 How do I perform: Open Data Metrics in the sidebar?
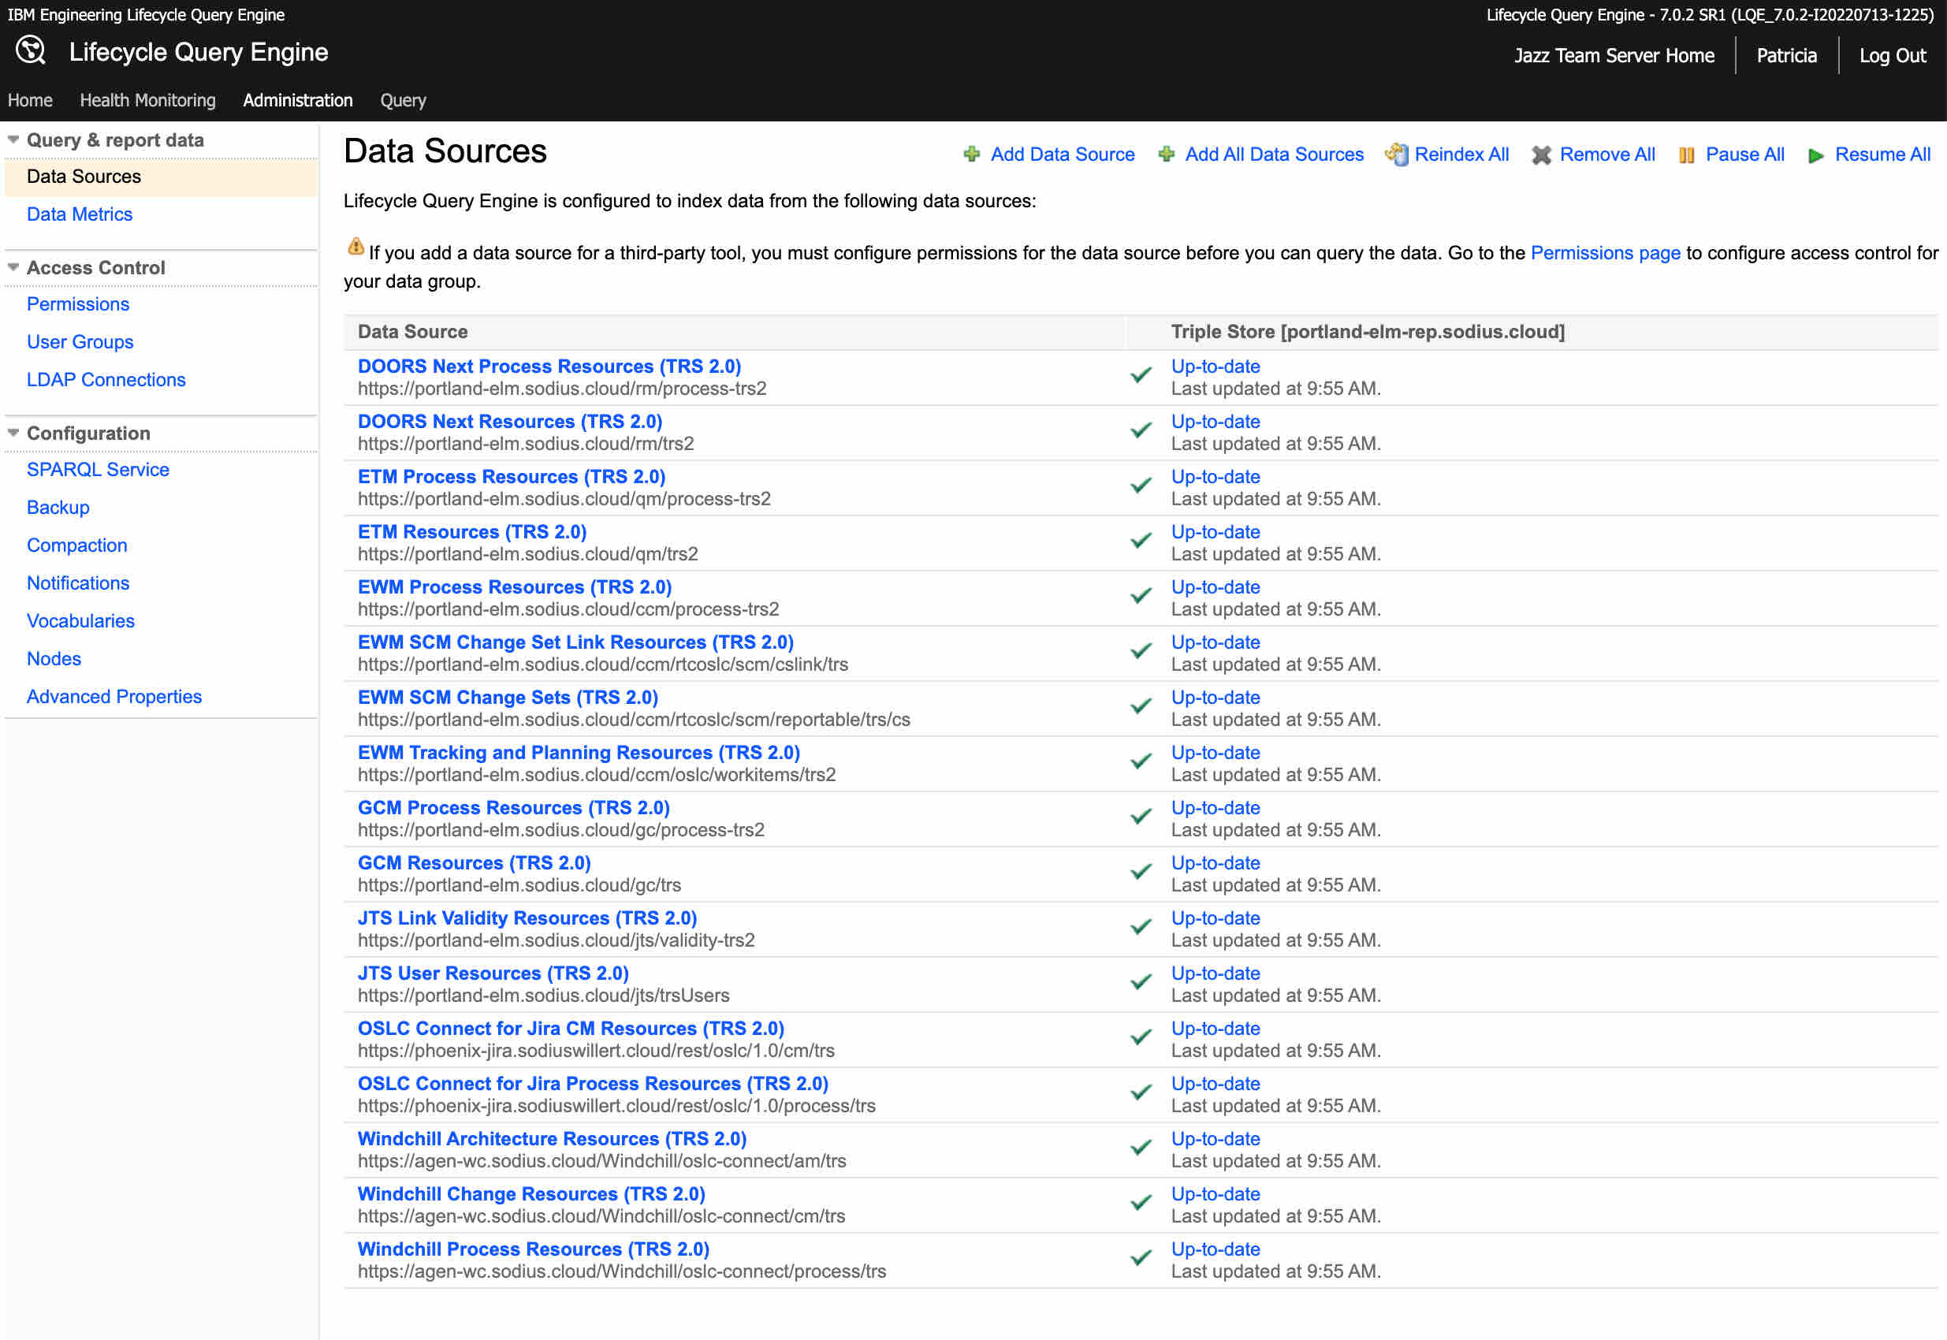pos(80,214)
